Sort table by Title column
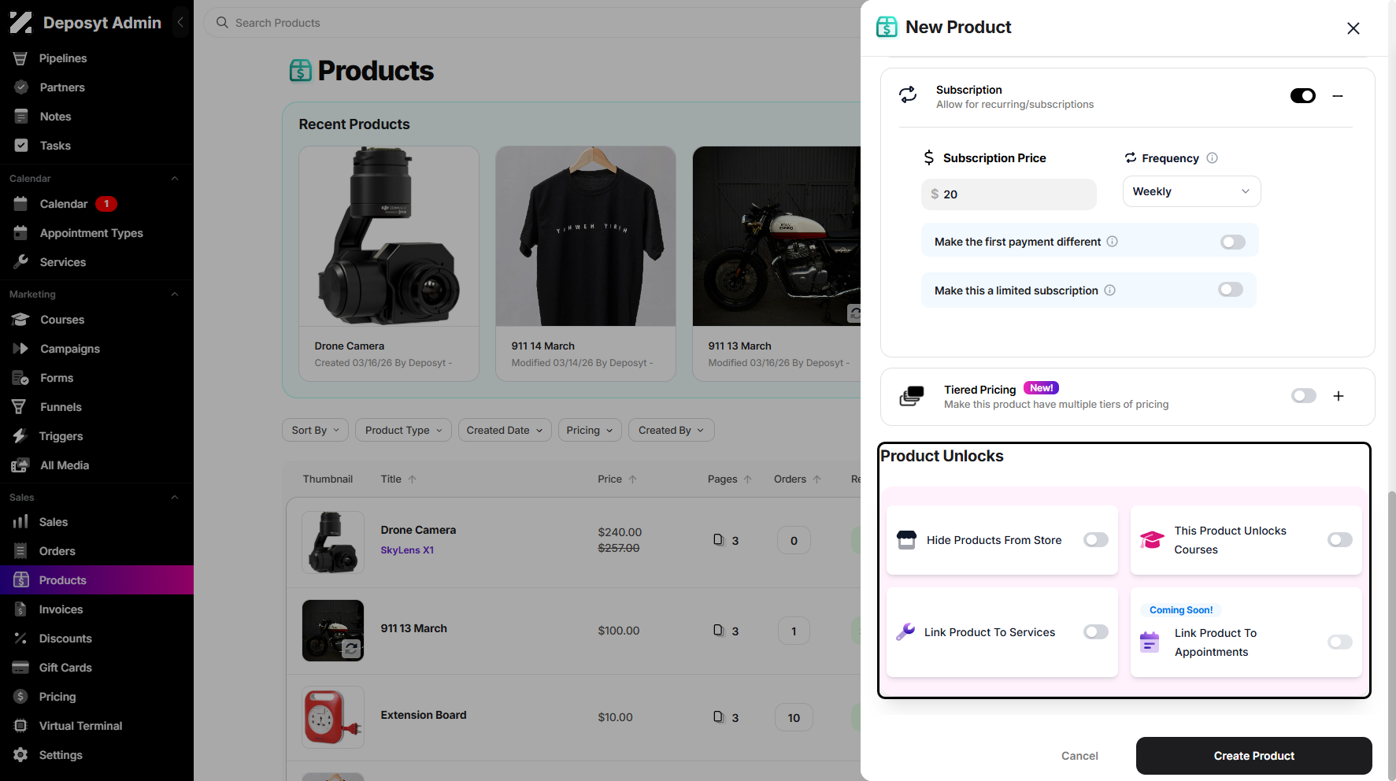Viewport: 1396px width, 781px height. point(398,479)
